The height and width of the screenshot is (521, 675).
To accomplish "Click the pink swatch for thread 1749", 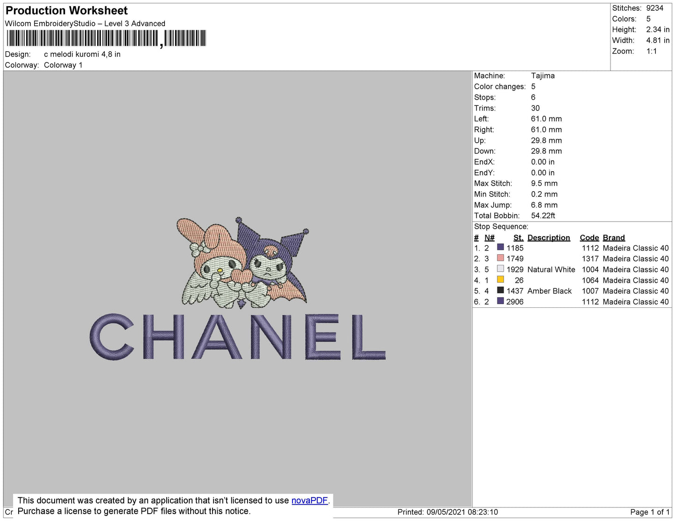I will [x=500, y=258].
